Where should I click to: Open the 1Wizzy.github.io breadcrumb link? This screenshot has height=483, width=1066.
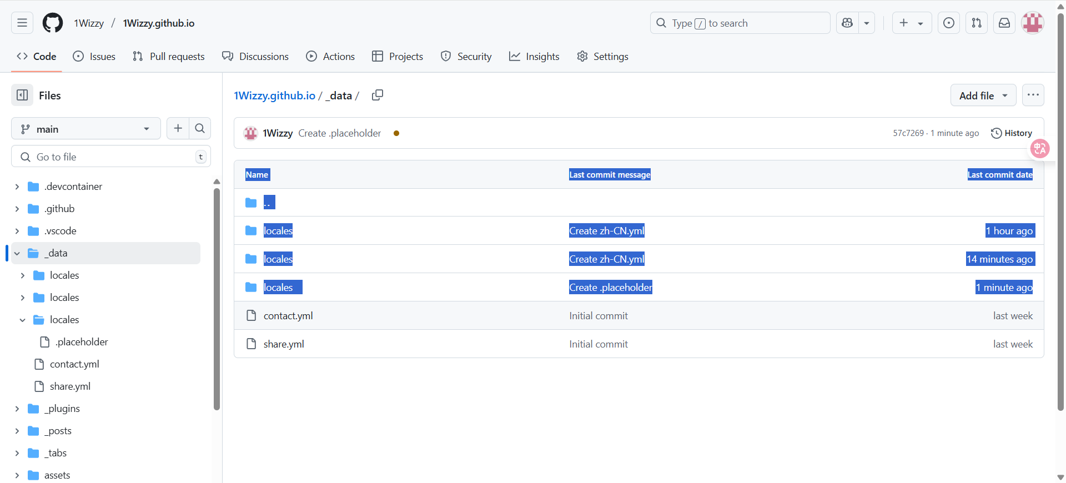274,95
